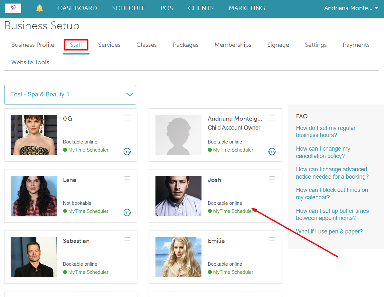Switch to the Signage tab
Image resolution: width=384 pixels, height=297 pixels.
click(278, 45)
